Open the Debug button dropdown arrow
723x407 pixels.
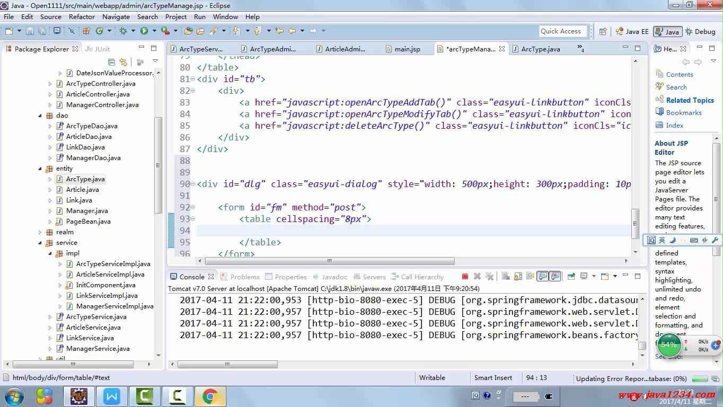(x=133, y=31)
